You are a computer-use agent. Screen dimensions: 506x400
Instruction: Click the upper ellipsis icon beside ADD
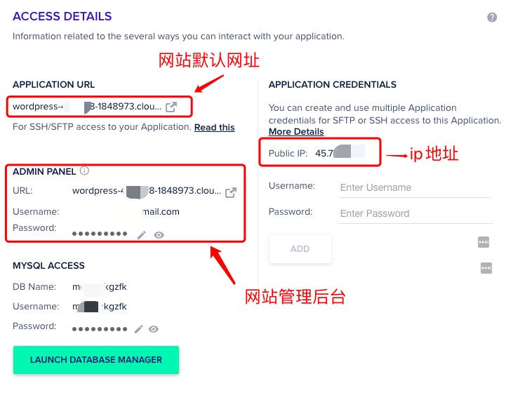484,242
